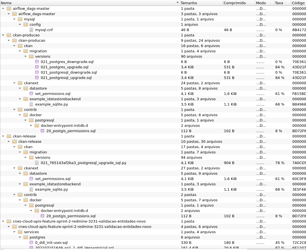Viewport: 306px width, 250px height.
Task: Click the docker folder icon with 8 arquivos
Action: point(26,115)
